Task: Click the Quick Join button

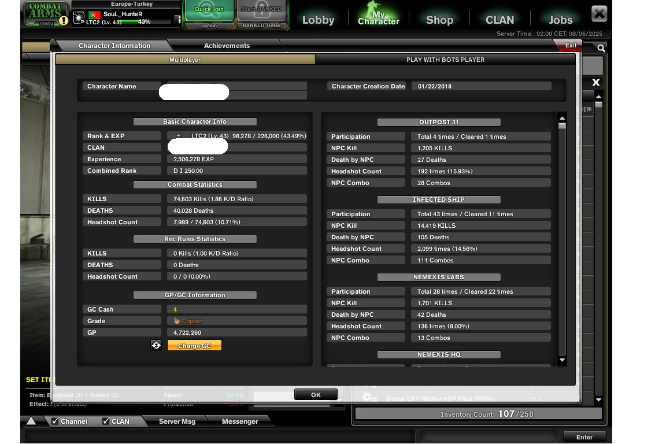Action: pyautogui.click(x=209, y=10)
